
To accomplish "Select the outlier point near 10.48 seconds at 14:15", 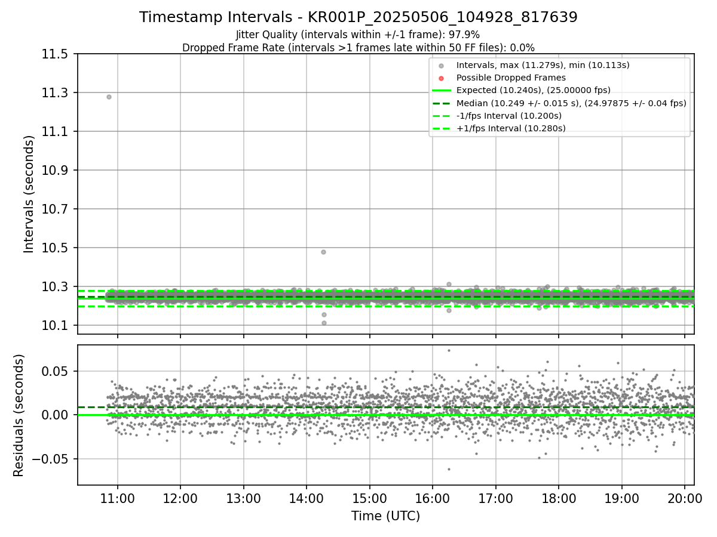I will [x=323, y=252].
